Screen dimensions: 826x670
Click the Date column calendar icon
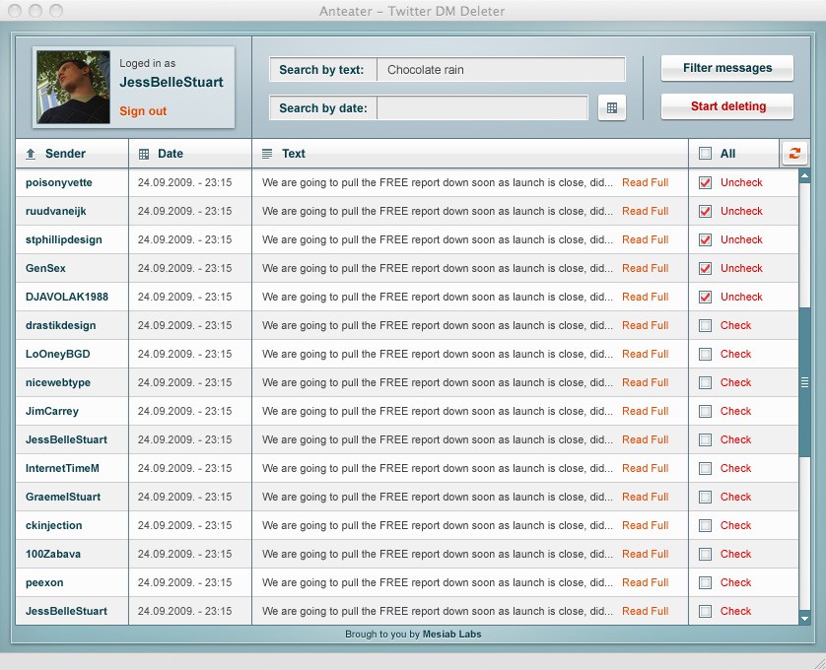point(144,154)
